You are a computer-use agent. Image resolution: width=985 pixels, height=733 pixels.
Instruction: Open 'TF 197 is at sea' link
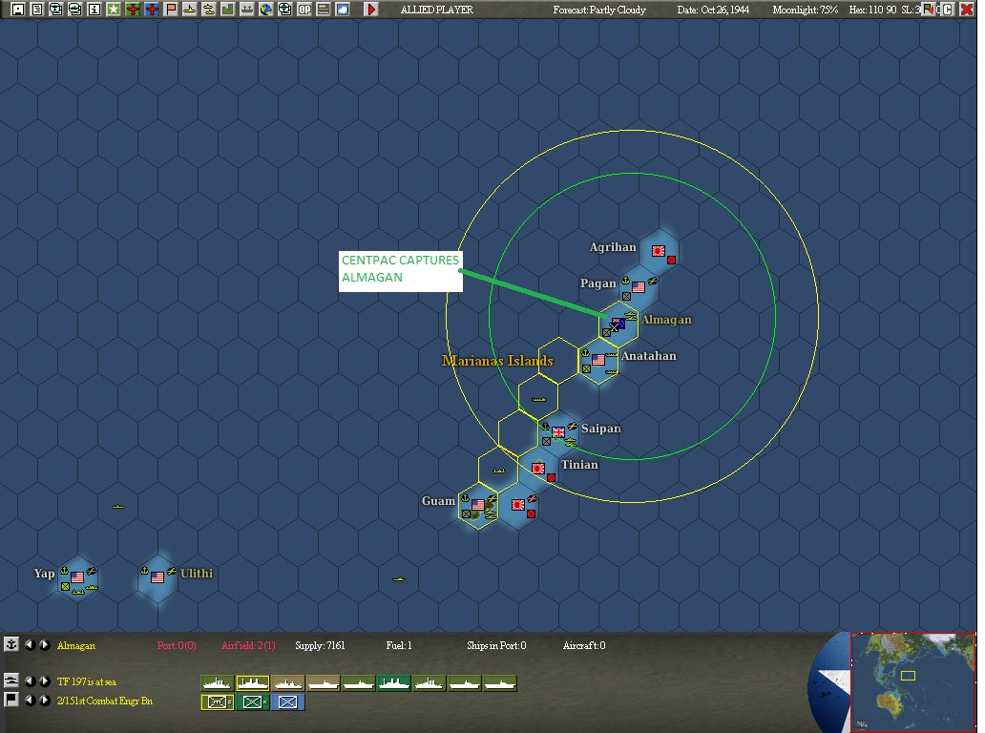click(87, 682)
